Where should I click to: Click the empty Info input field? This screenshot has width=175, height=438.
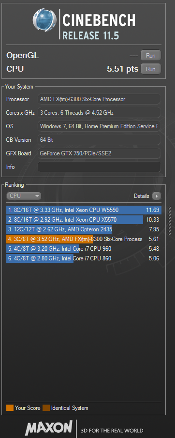coord(99,167)
